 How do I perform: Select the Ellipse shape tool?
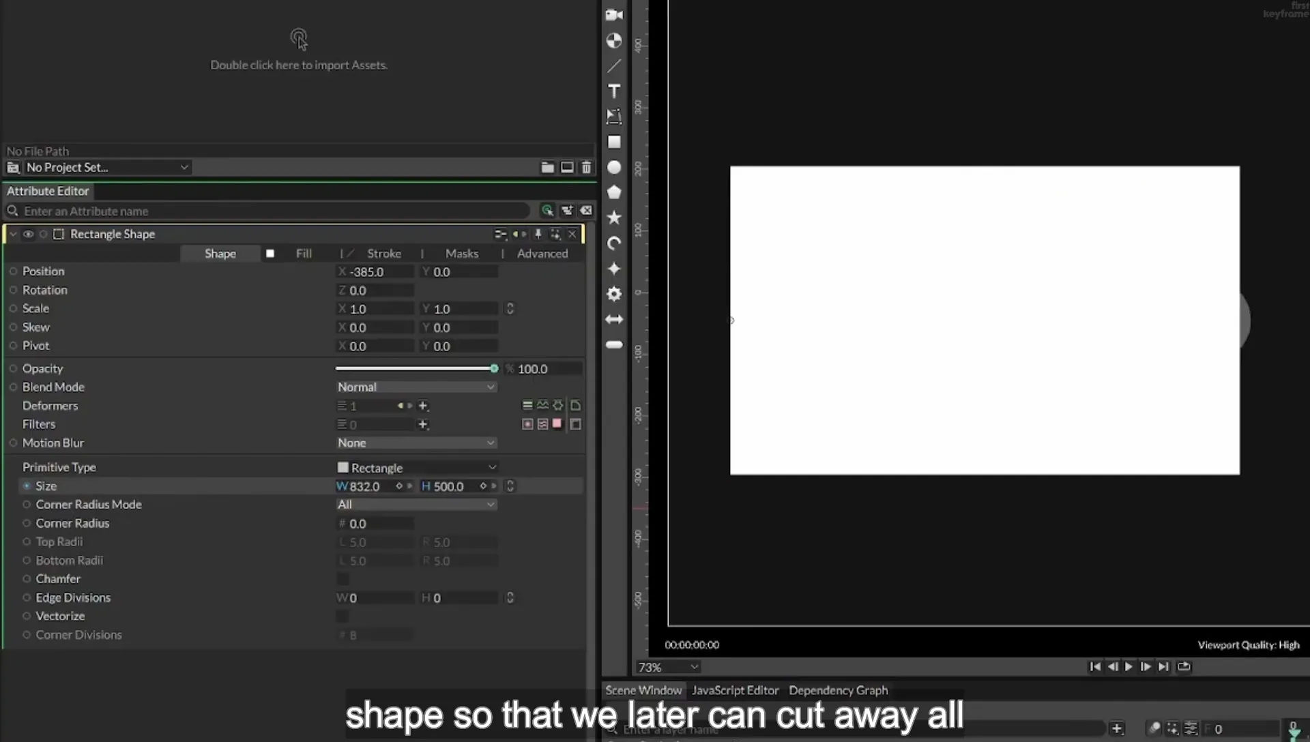[614, 167]
